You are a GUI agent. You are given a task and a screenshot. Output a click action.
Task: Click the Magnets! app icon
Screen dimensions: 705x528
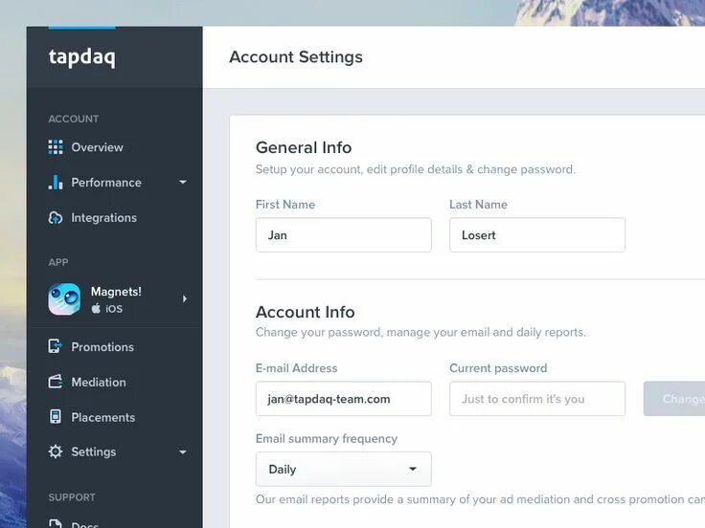tap(64, 299)
